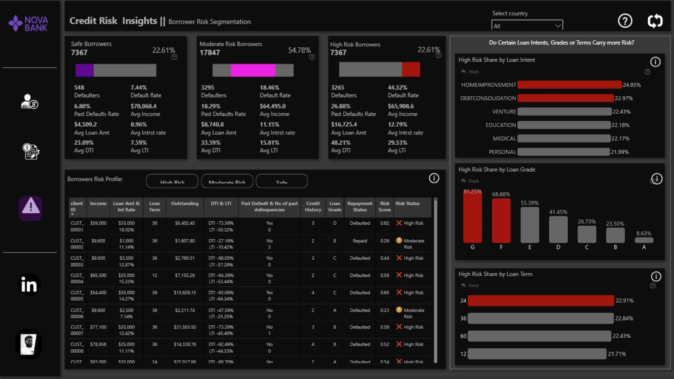The width and height of the screenshot is (674, 379).
Task: Select the risk warning triangle page icon
Action: coord(31,208)
